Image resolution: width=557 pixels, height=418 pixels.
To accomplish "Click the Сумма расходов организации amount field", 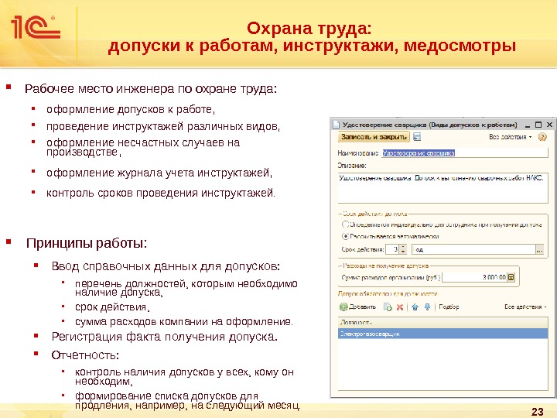I will pyautogui.click(x=474, y=277).
